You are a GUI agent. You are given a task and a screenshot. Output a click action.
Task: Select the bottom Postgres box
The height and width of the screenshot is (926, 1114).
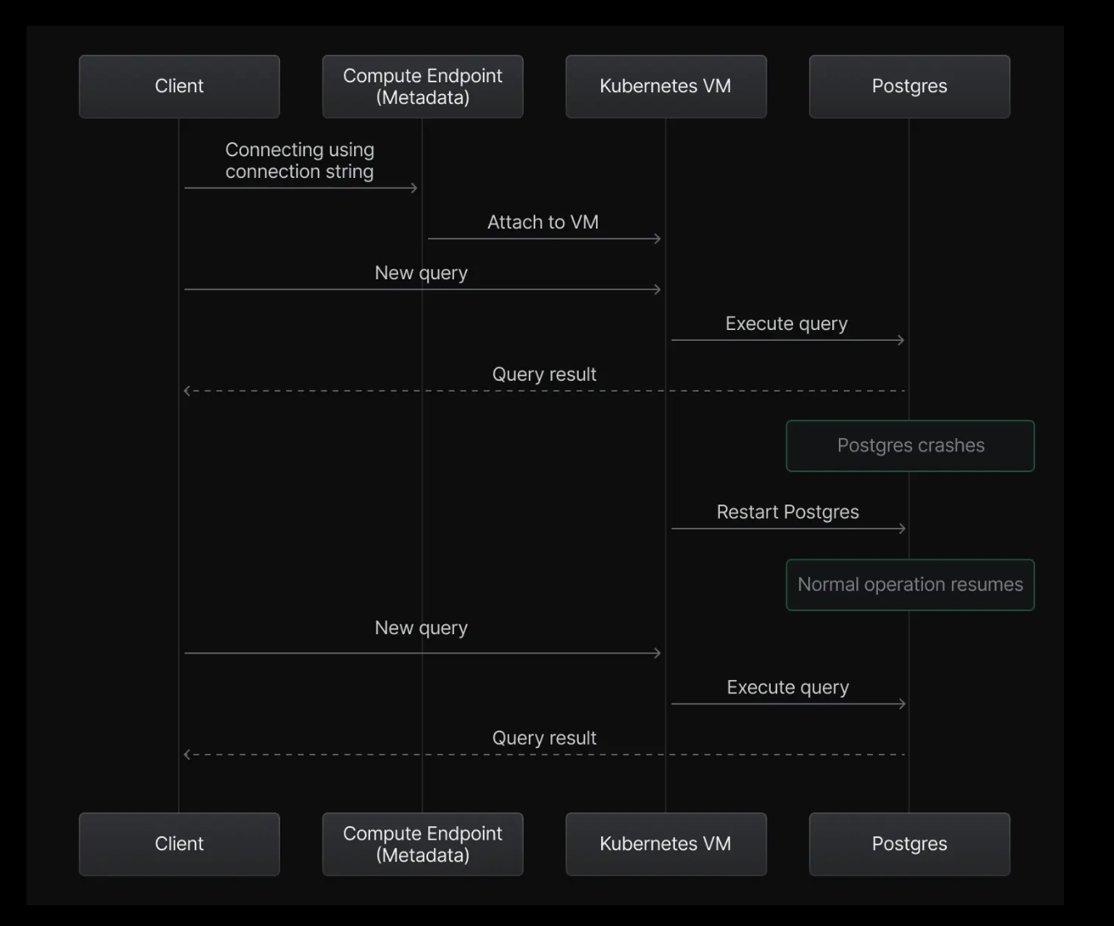909,844
